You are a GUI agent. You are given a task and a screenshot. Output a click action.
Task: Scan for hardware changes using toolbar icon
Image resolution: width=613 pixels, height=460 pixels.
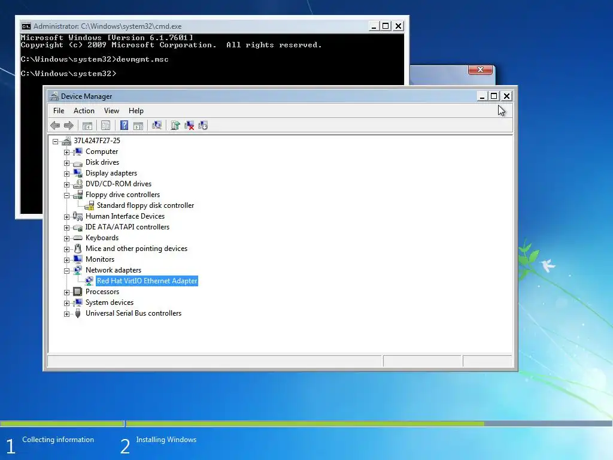pos(157,126)
